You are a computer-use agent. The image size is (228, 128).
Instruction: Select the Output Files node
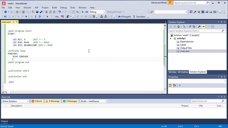point(186,48)
